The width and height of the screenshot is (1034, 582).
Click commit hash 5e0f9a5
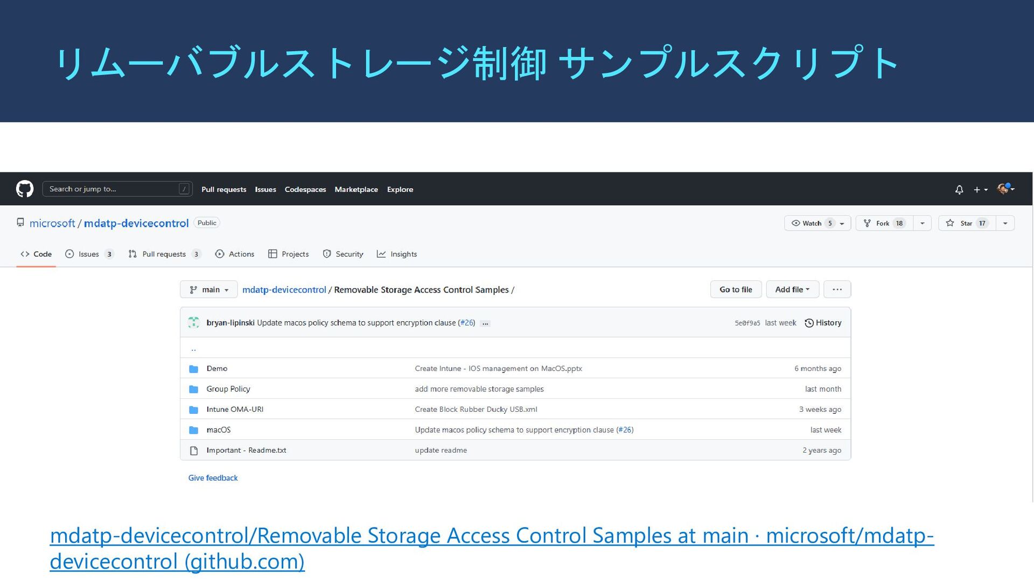747,323
